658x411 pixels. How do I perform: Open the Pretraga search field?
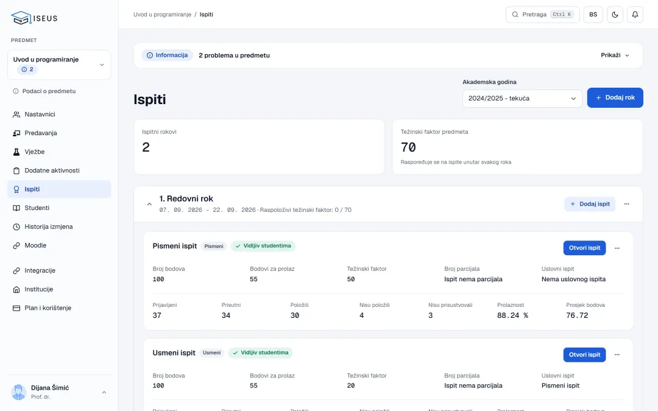point(543,15)
